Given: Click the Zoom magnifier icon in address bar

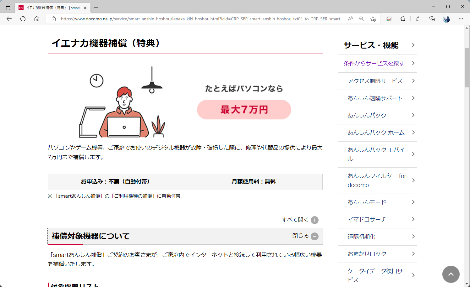Looking at the screenshot, I should [x=362, y=19].
